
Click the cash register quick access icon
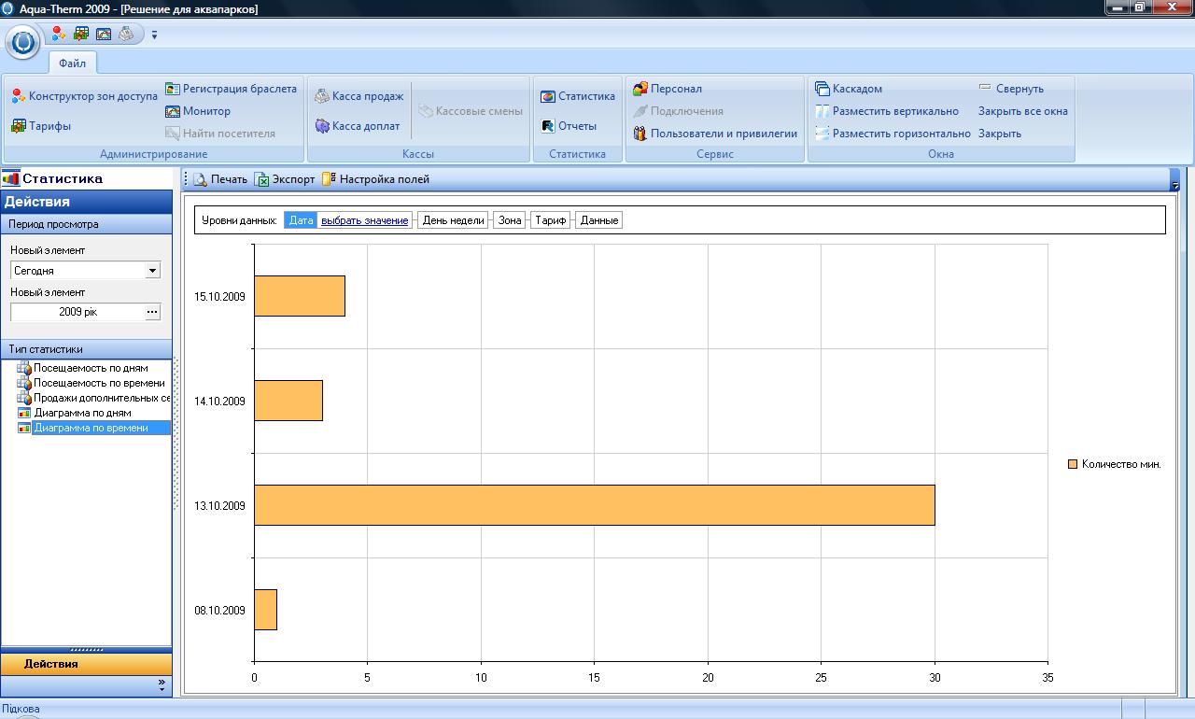126,35
